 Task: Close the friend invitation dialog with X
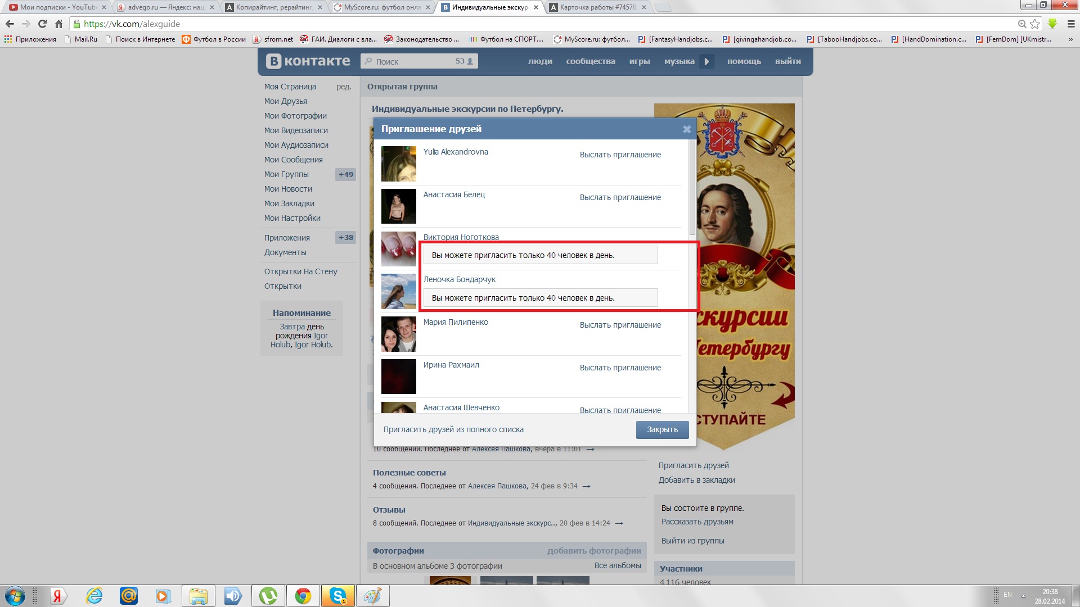pos(687,129)
